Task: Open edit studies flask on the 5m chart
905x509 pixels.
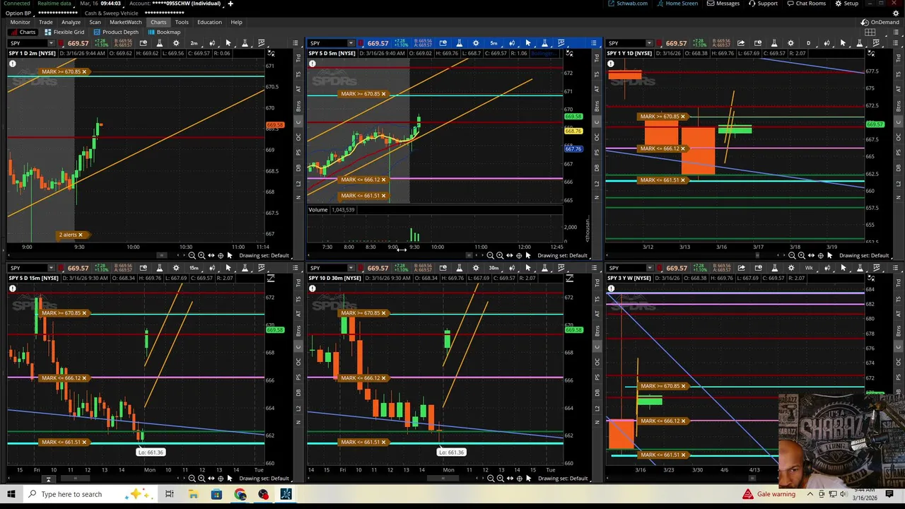Action: pyautogui.click(x=460, y=43)
